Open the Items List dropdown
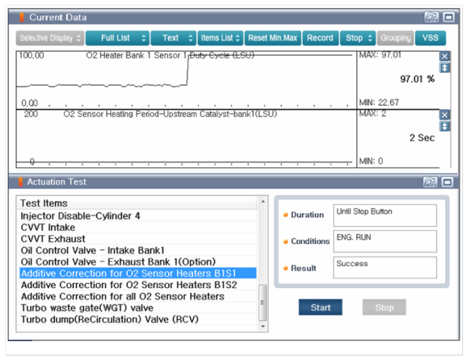Screen dimensions: 468x361 point(220,38)
